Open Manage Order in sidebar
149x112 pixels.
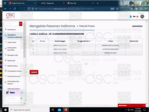point(13,55)
